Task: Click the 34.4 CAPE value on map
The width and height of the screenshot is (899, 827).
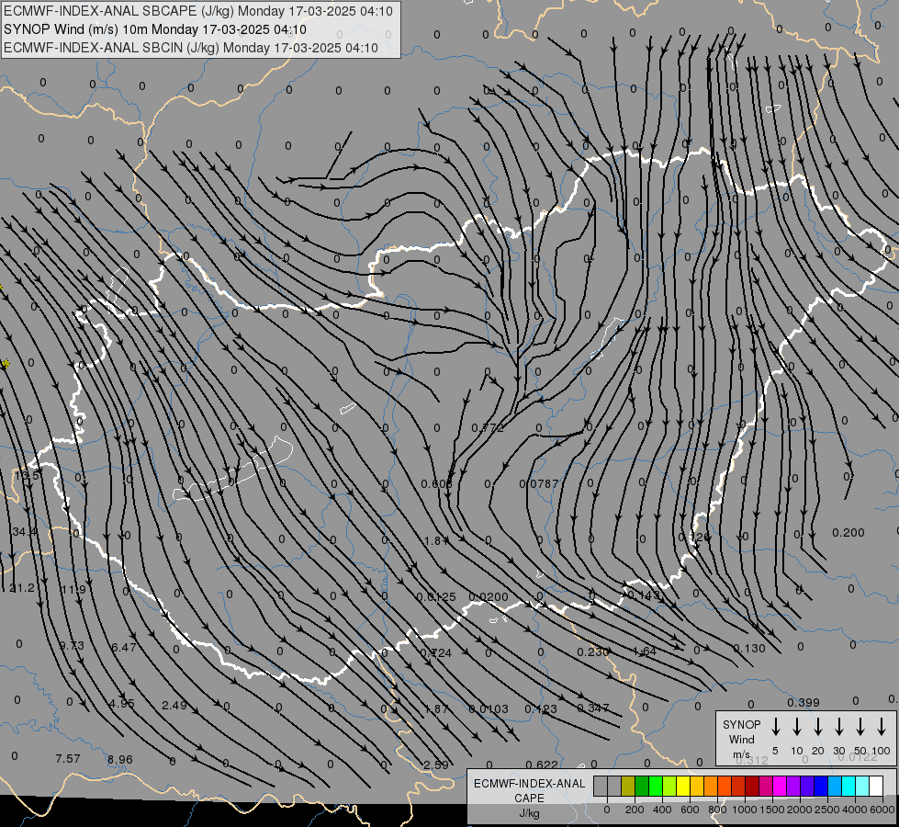Action: point(24,531)
